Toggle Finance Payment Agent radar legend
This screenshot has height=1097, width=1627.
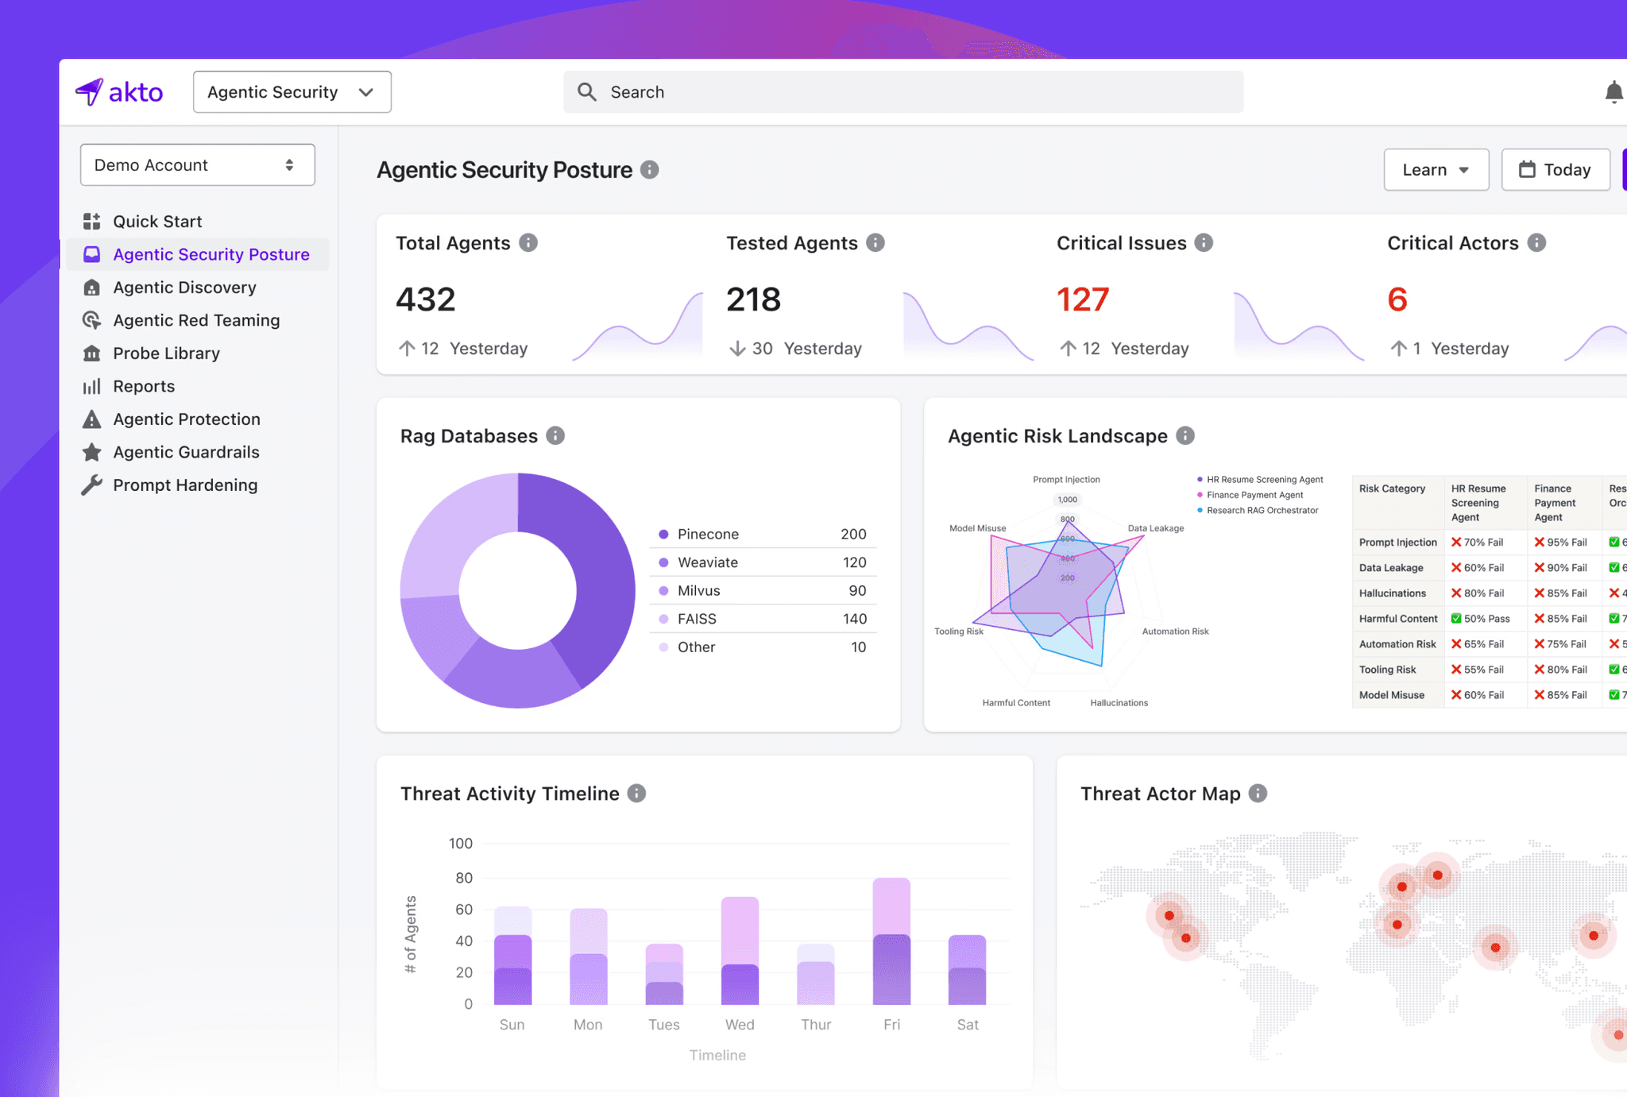(x=1254, y=495)
